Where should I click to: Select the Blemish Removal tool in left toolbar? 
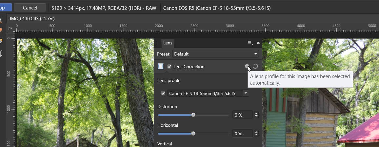[1, 30]
